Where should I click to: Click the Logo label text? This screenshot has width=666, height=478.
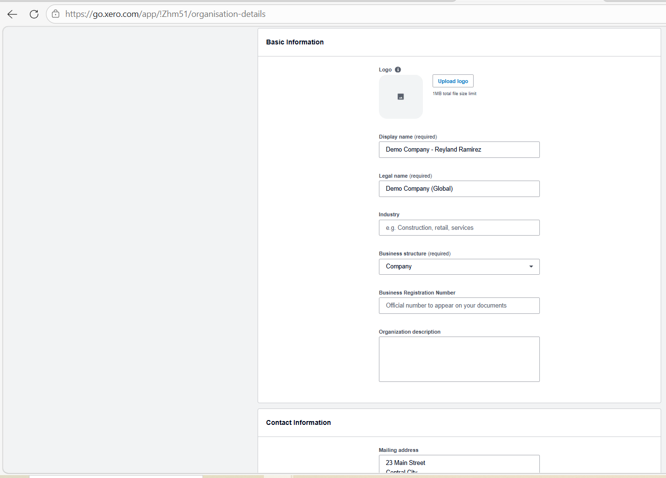(385, 70)
